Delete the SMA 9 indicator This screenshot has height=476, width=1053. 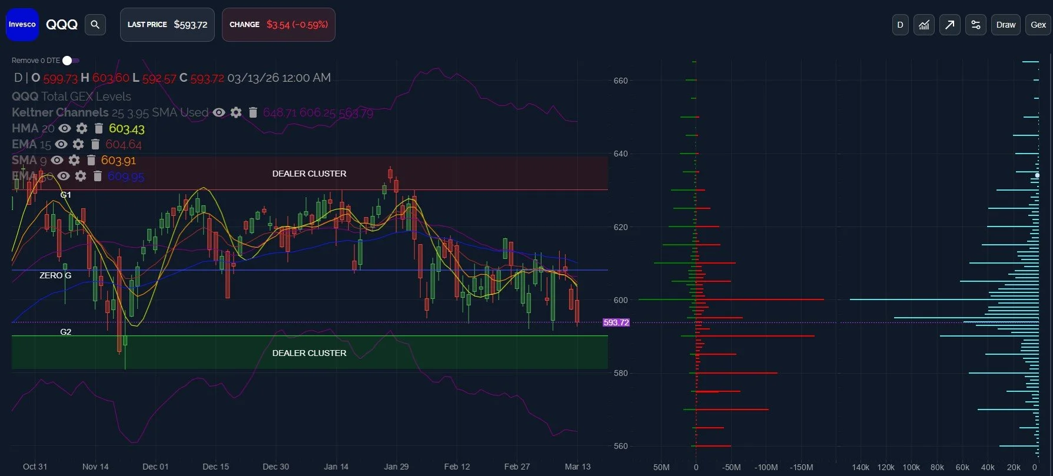91,160
